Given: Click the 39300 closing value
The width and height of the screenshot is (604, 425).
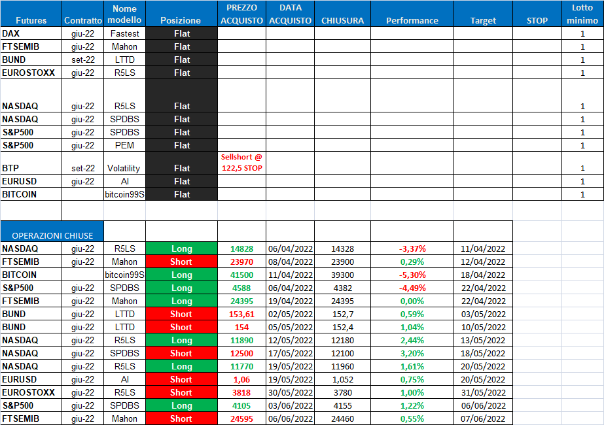Looking at the screenshot, I should click(342, 275).
